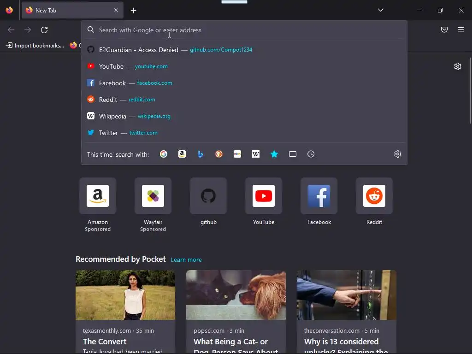
Task: Open the Firefox application menu
Action: [x=461, y=29]
